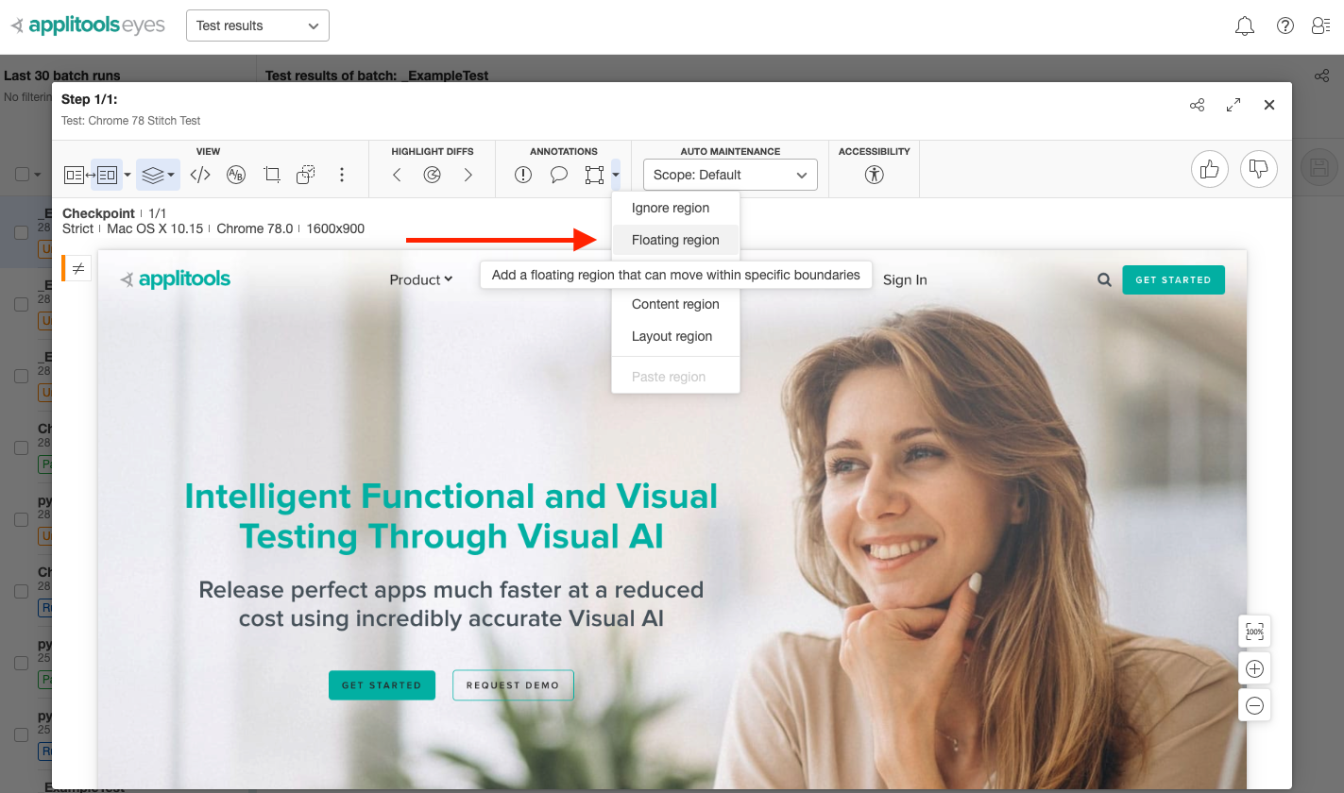Viewport: 1344px width, 793px height.
Task: Open view mode dropdown arrow
Action: [x=128, y=175]
